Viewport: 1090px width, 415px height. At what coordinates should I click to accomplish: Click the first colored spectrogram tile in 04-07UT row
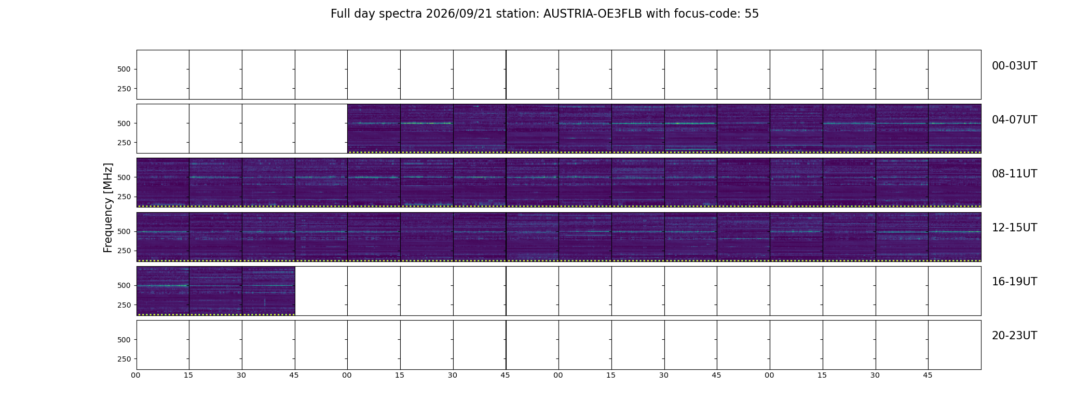click(x=374, y=129)
